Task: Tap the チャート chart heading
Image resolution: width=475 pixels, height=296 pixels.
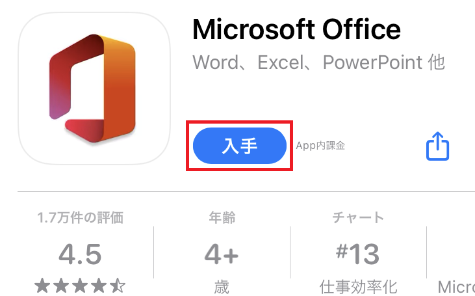Action: click(358, 218)
